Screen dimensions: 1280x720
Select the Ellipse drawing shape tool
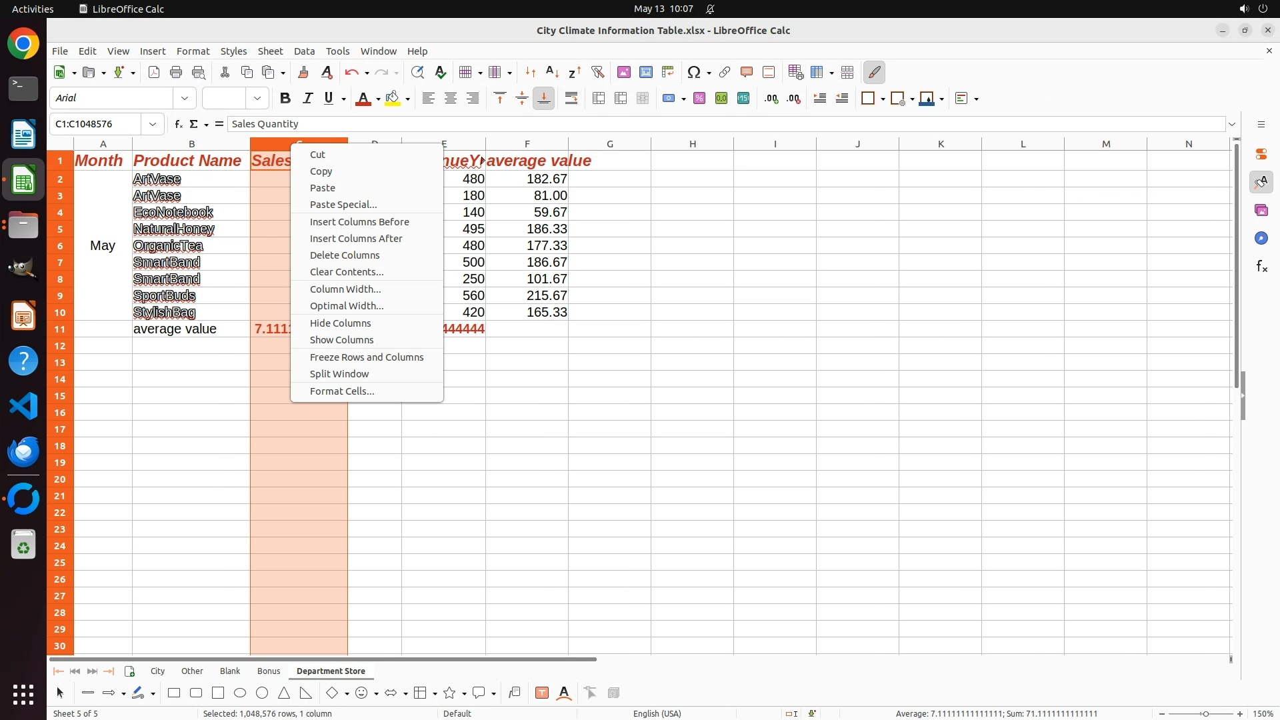(240, 693)
